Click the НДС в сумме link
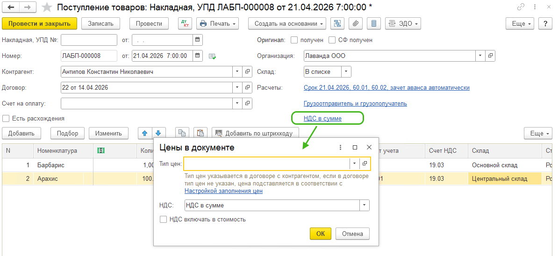This screenshot has height=256, width=558. click(322, 118)
